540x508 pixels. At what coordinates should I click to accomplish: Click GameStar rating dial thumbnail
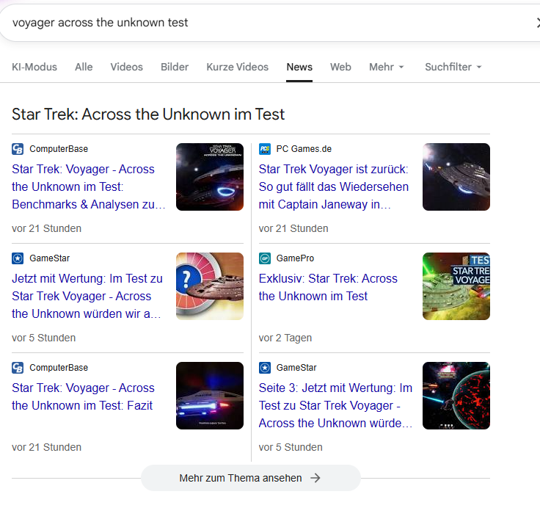click(210, 286)
